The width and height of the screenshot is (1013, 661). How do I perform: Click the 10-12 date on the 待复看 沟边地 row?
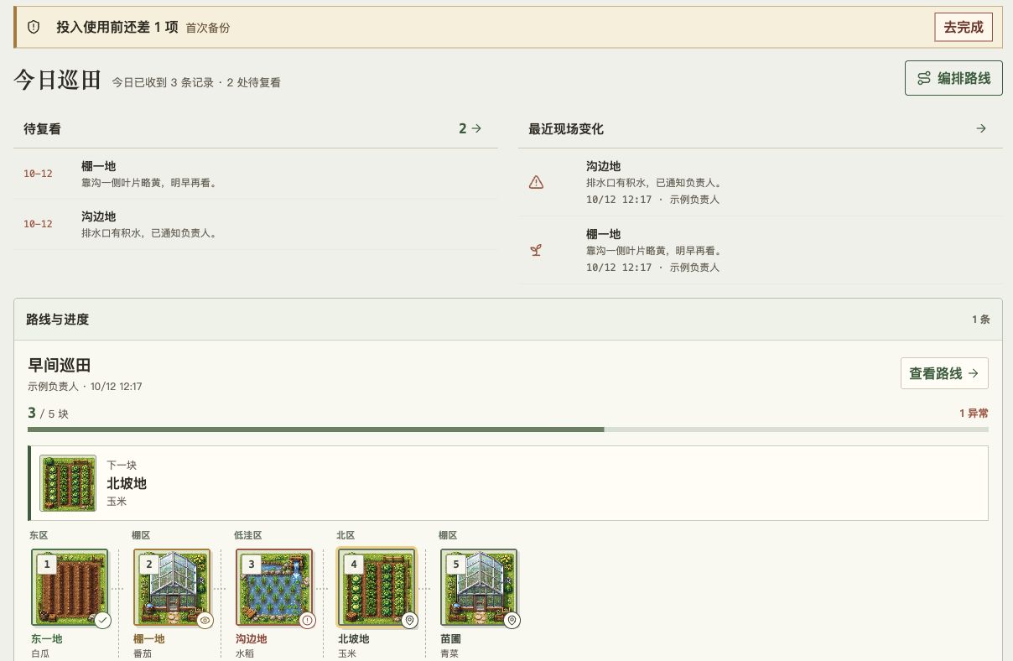38,224
